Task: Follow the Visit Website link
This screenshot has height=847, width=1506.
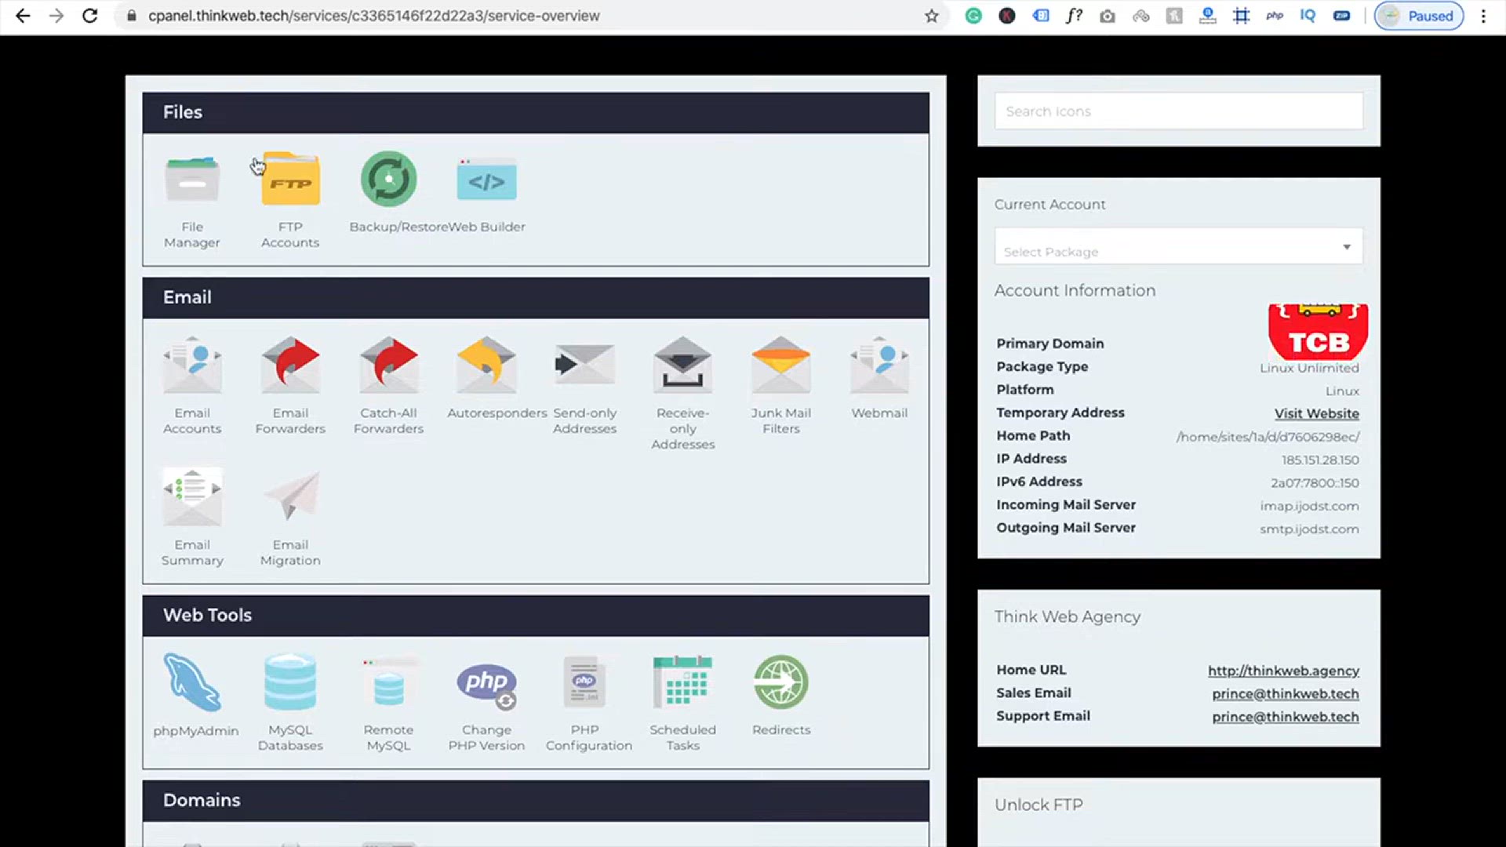Action: (1316, 413)
